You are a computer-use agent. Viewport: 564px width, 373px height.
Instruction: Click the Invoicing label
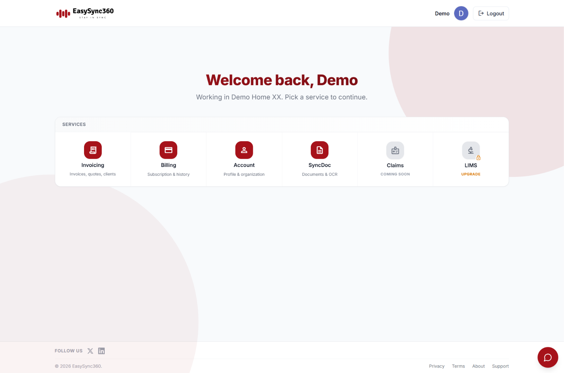pyautogui.click(x=93, y=165)
